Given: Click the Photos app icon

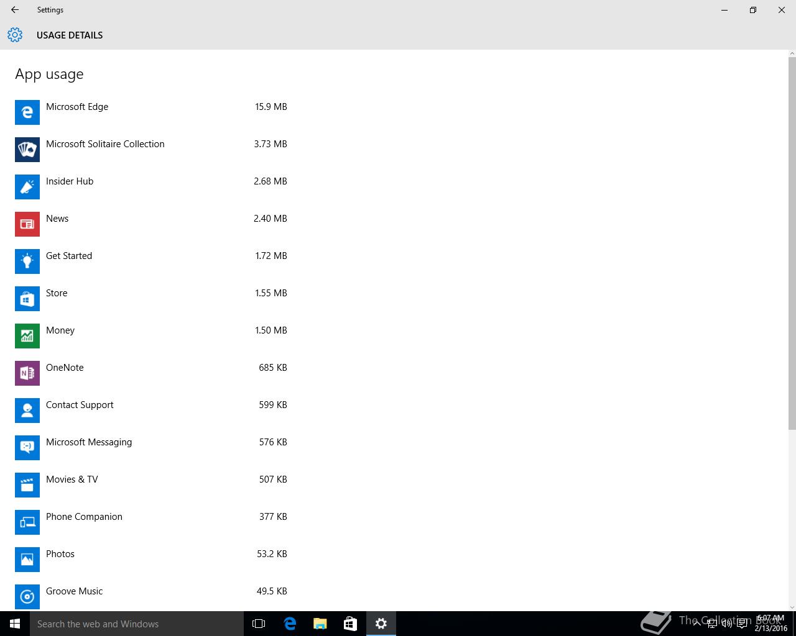Looking at the screenshot, I should [27, 560].
